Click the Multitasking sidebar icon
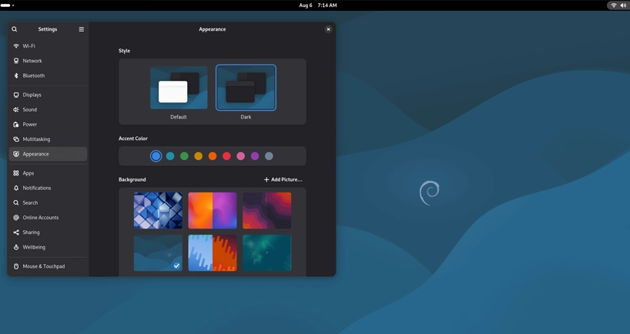The height and width of the screenshot is (334, 630). click(16, 139)
